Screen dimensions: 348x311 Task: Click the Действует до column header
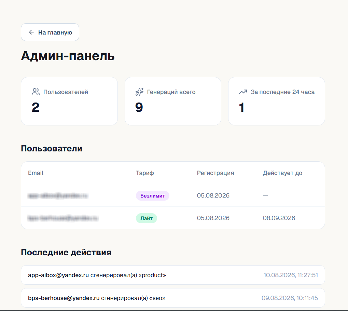pyautogui.click(x=282, y=173)
